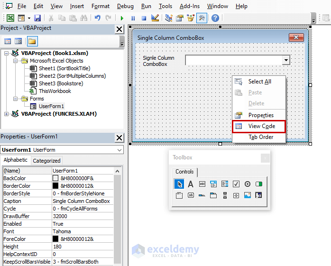The height and width of the screenshot is (266, 331).
Task: Click the Redo arrow icon
Action: point(108,18)
